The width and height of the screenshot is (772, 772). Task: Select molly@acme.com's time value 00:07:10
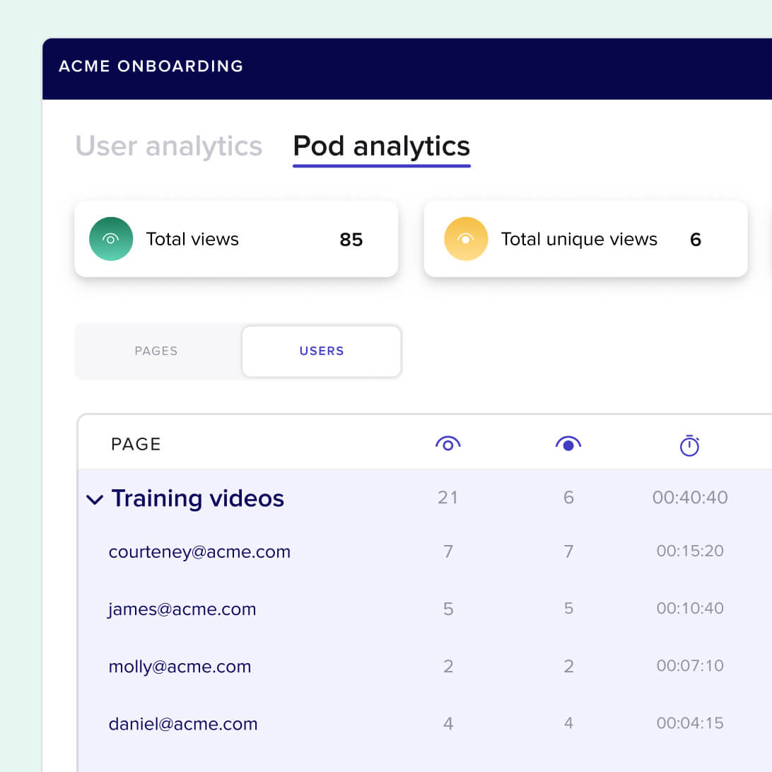pos(689,666)
